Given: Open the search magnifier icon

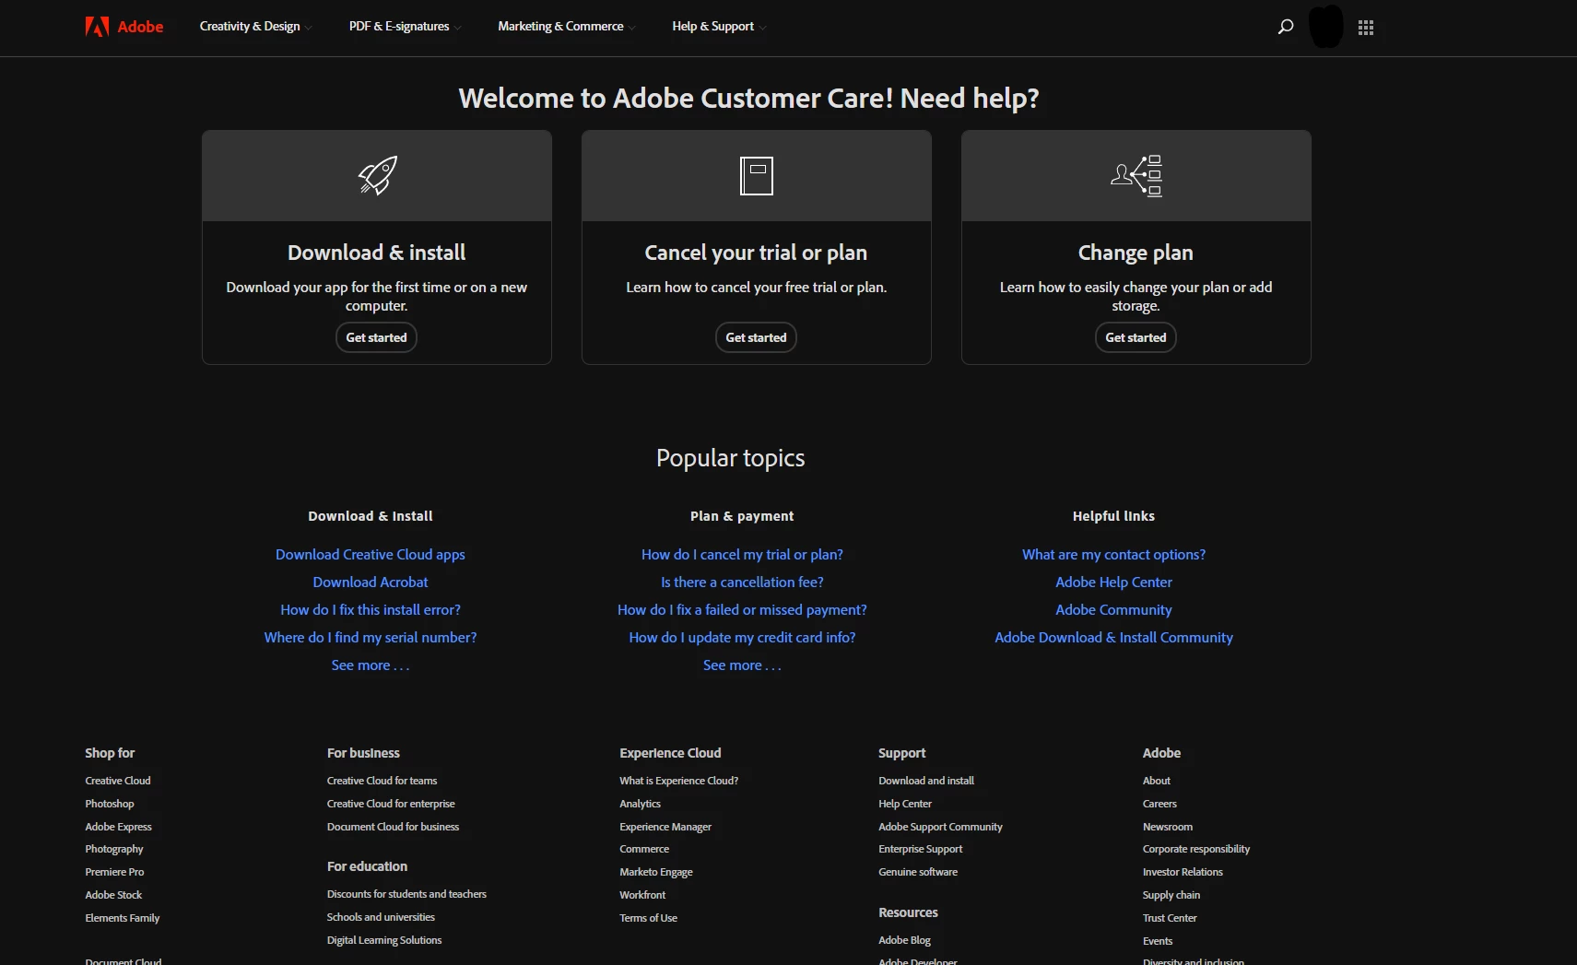Looking at the screenshot, I should coord(1286,27).
